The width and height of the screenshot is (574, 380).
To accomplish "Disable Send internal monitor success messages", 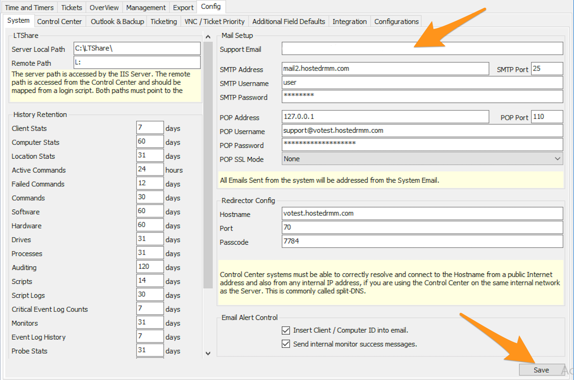I will click(x=285, y=344).
